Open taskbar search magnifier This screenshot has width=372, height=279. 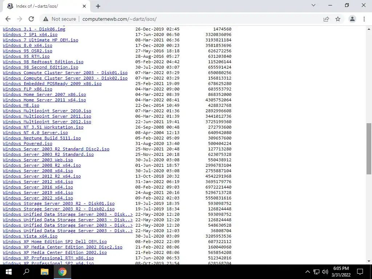pyautogui.click(x=26, y=272)
